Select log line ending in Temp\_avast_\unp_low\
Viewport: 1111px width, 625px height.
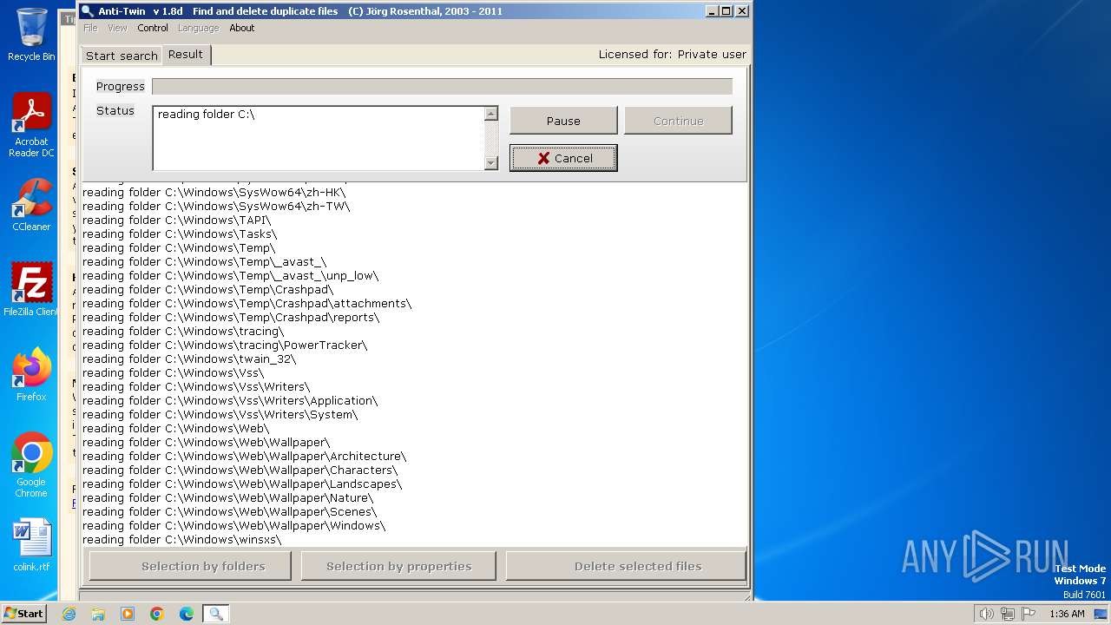[x=230, y=275]
